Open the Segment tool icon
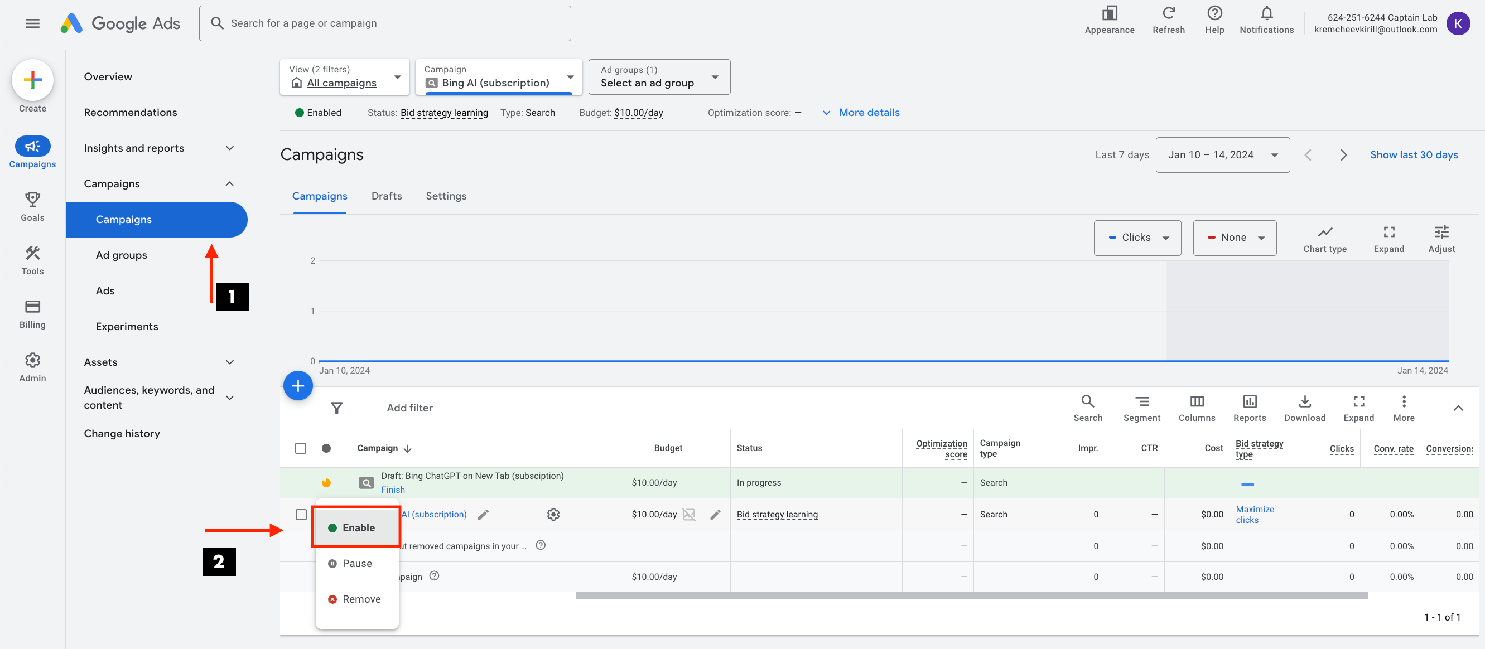This screenshot has width=1485, height=649. [1141, 402]
